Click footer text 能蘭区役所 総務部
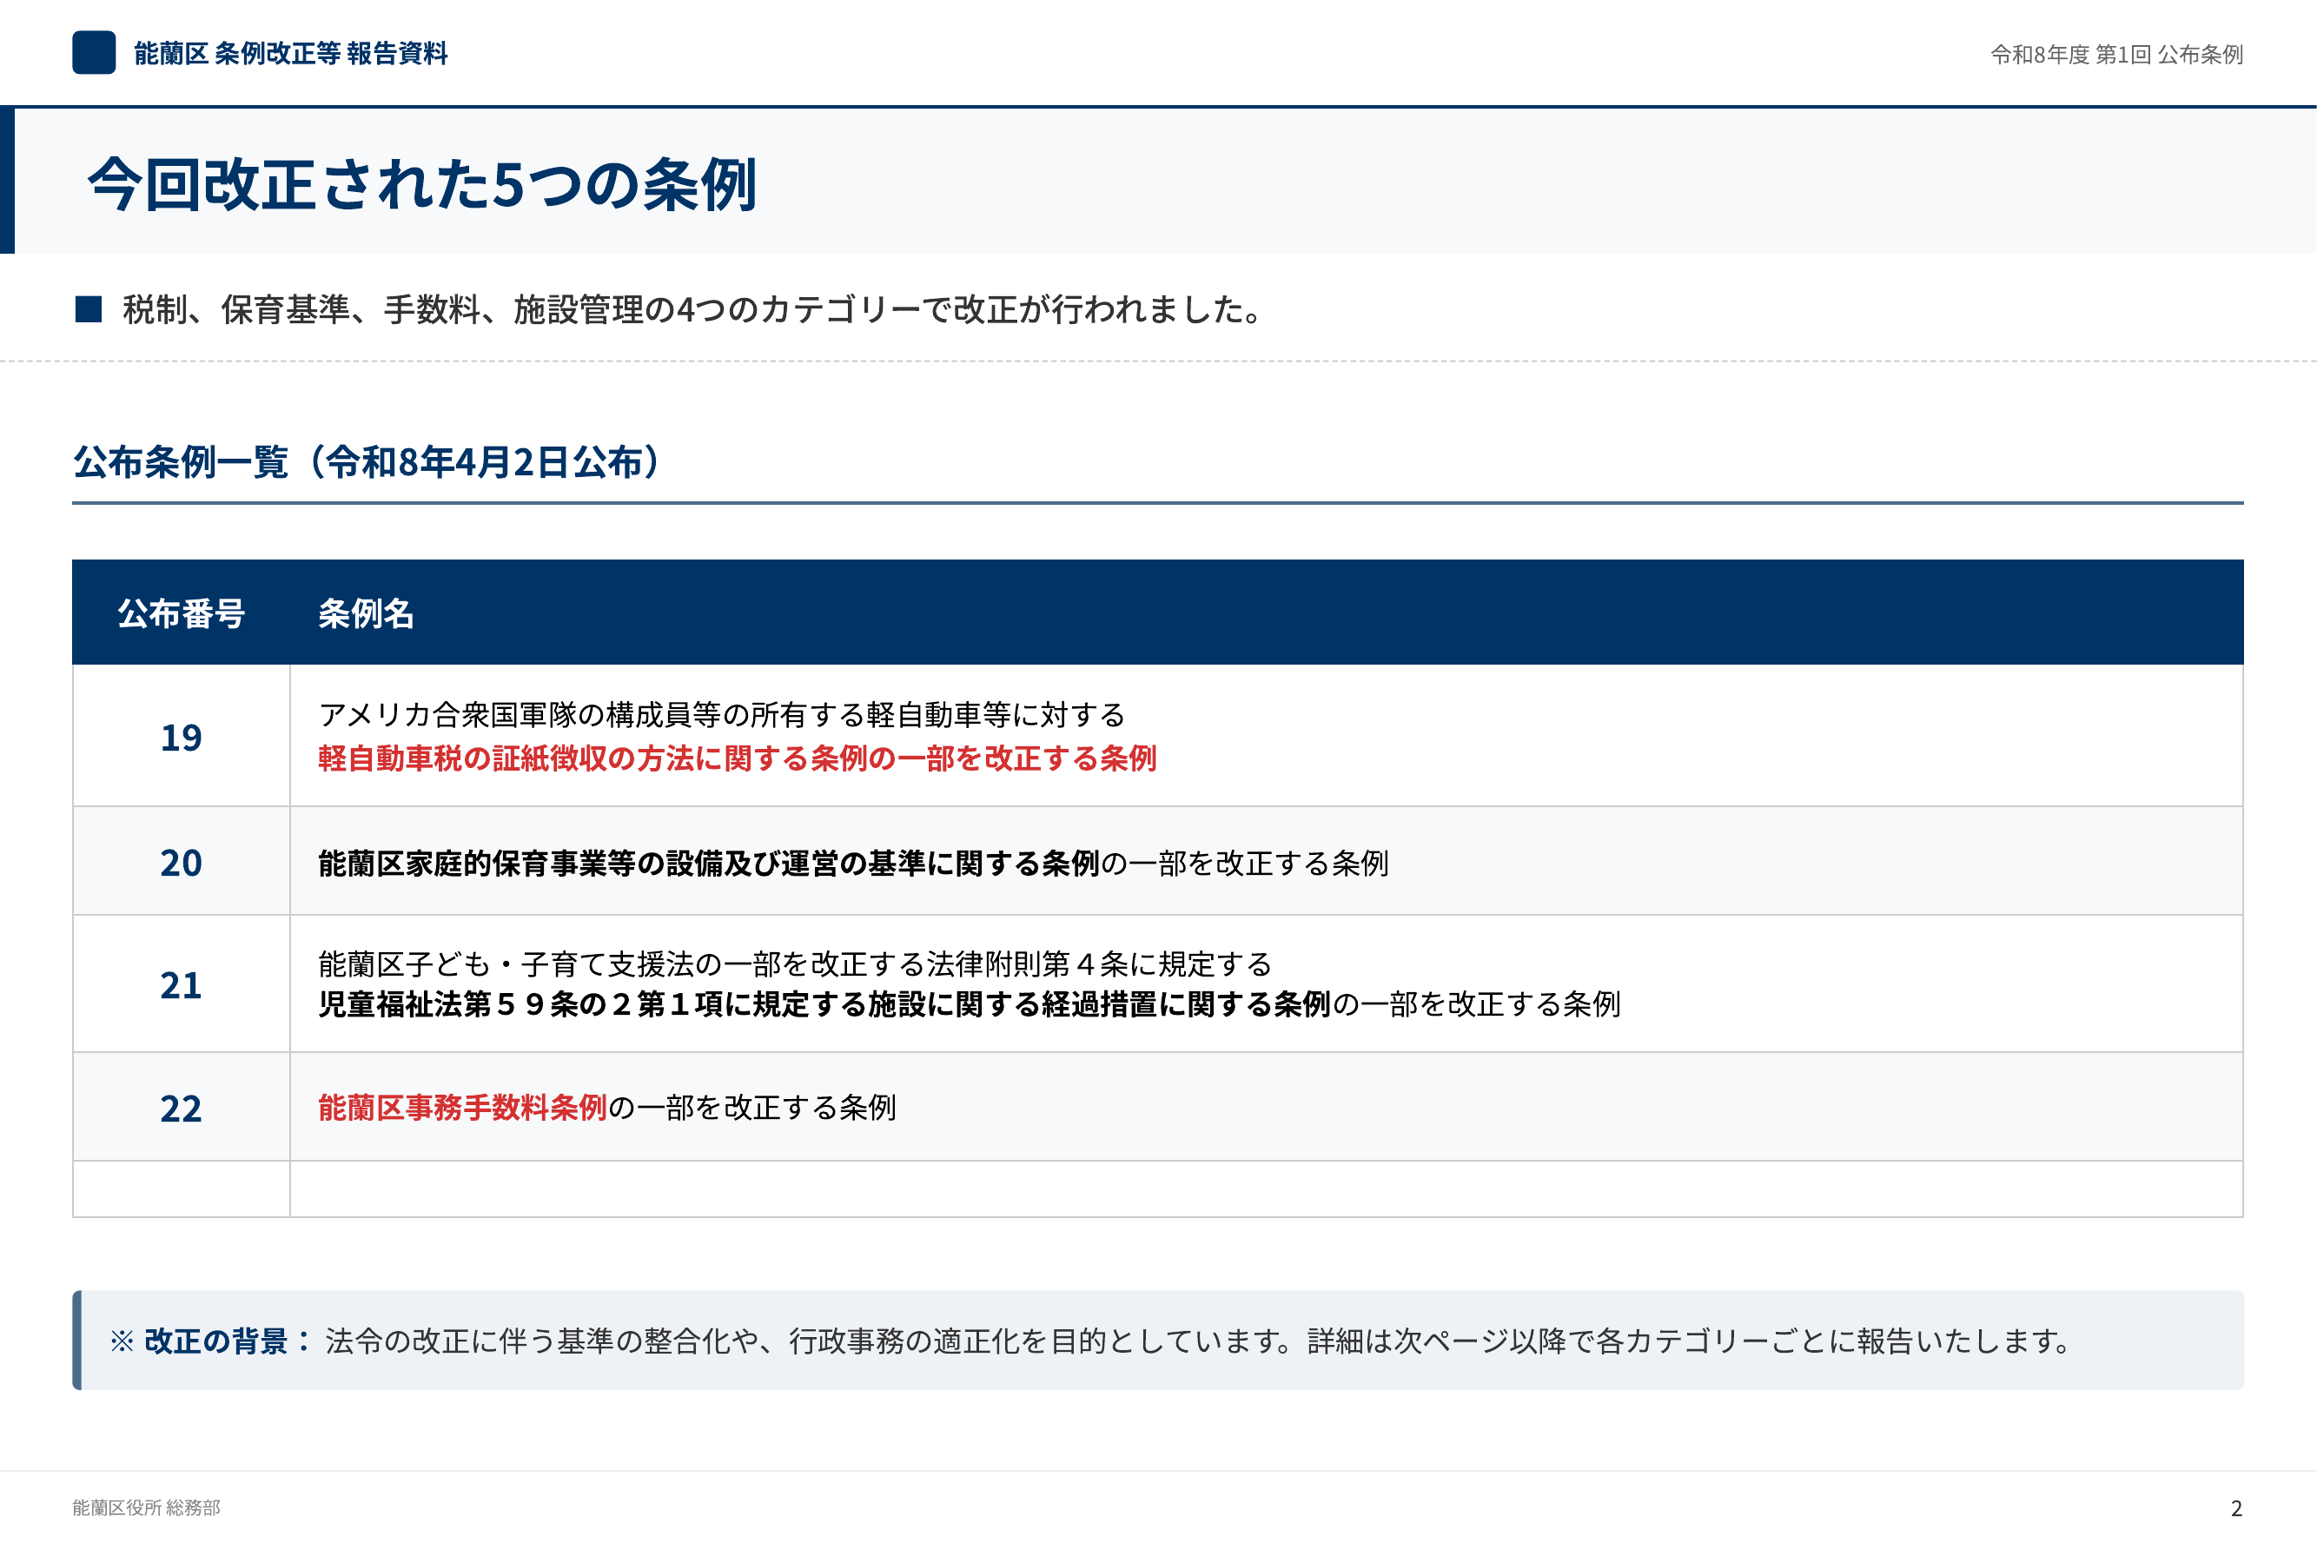The width and height of the screenshot is (2317, 1543). pos(146,1507)
